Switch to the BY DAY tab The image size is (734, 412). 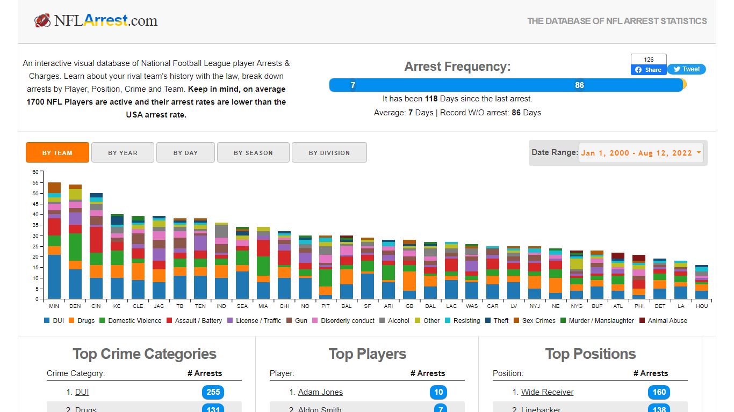click(185, 152)
